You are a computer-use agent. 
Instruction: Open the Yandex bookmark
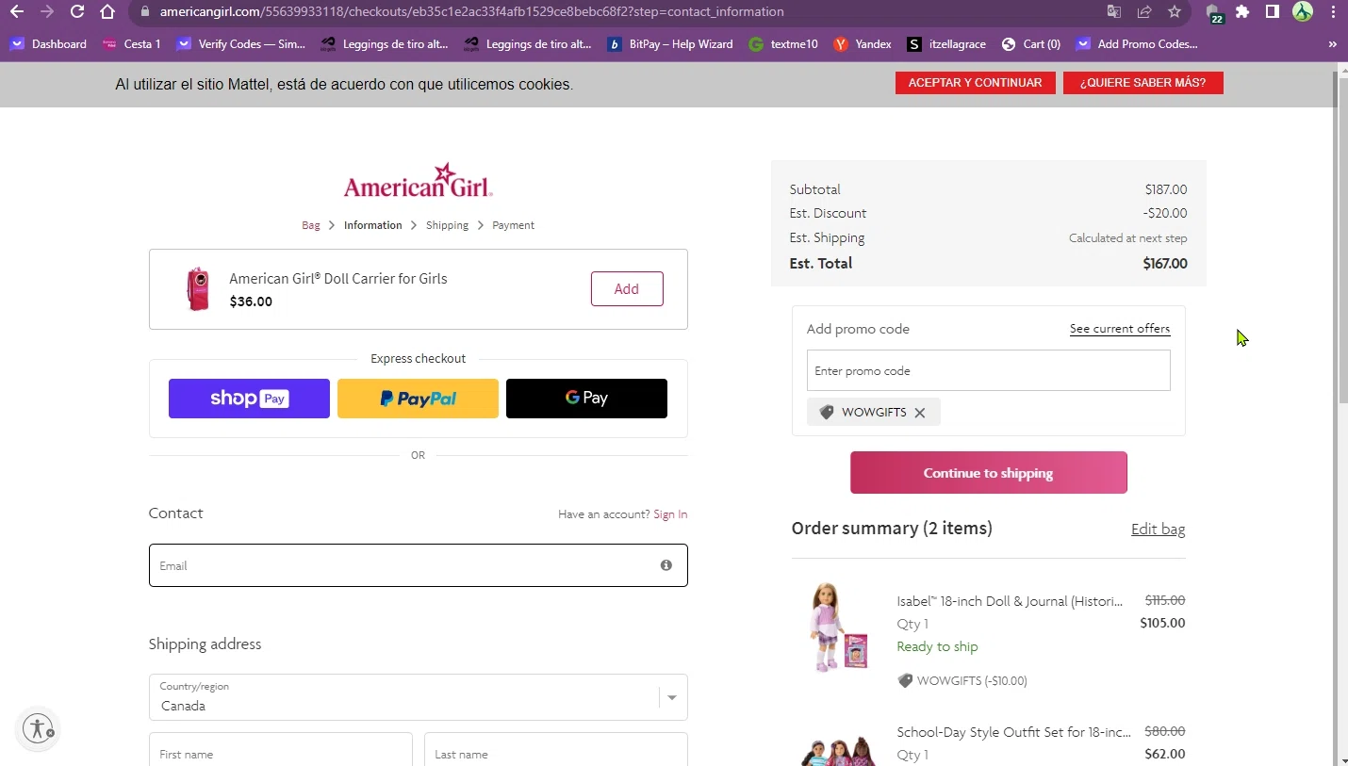[863, 44]
